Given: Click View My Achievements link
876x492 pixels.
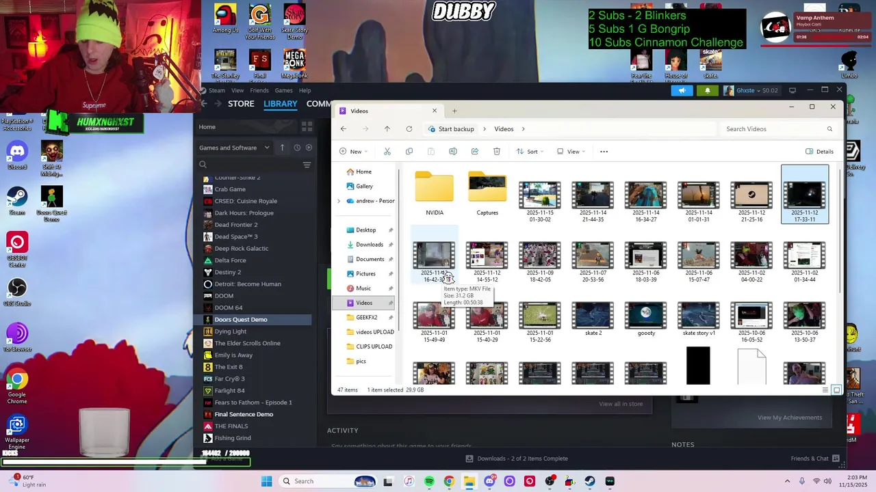Looking at the screenshot, I should click(x=790, y=418).
